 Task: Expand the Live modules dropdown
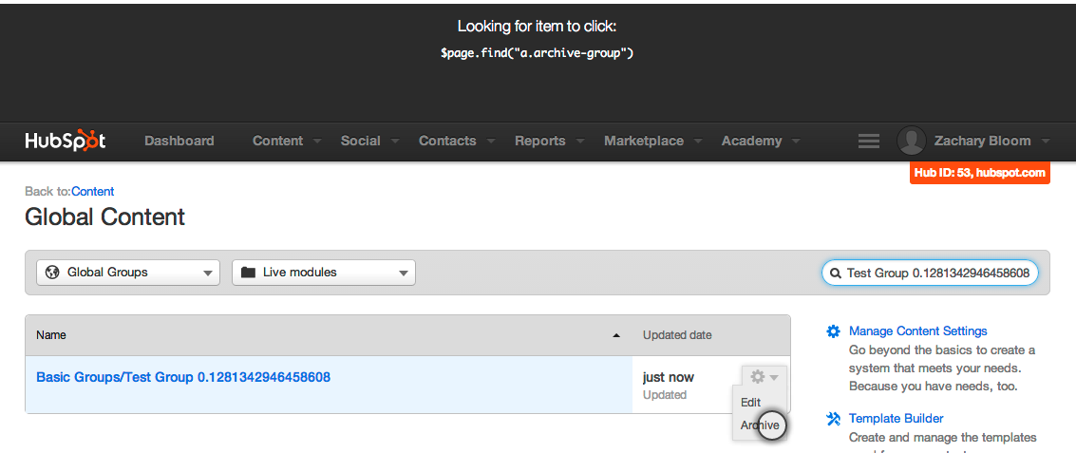(x=324, y=273)
